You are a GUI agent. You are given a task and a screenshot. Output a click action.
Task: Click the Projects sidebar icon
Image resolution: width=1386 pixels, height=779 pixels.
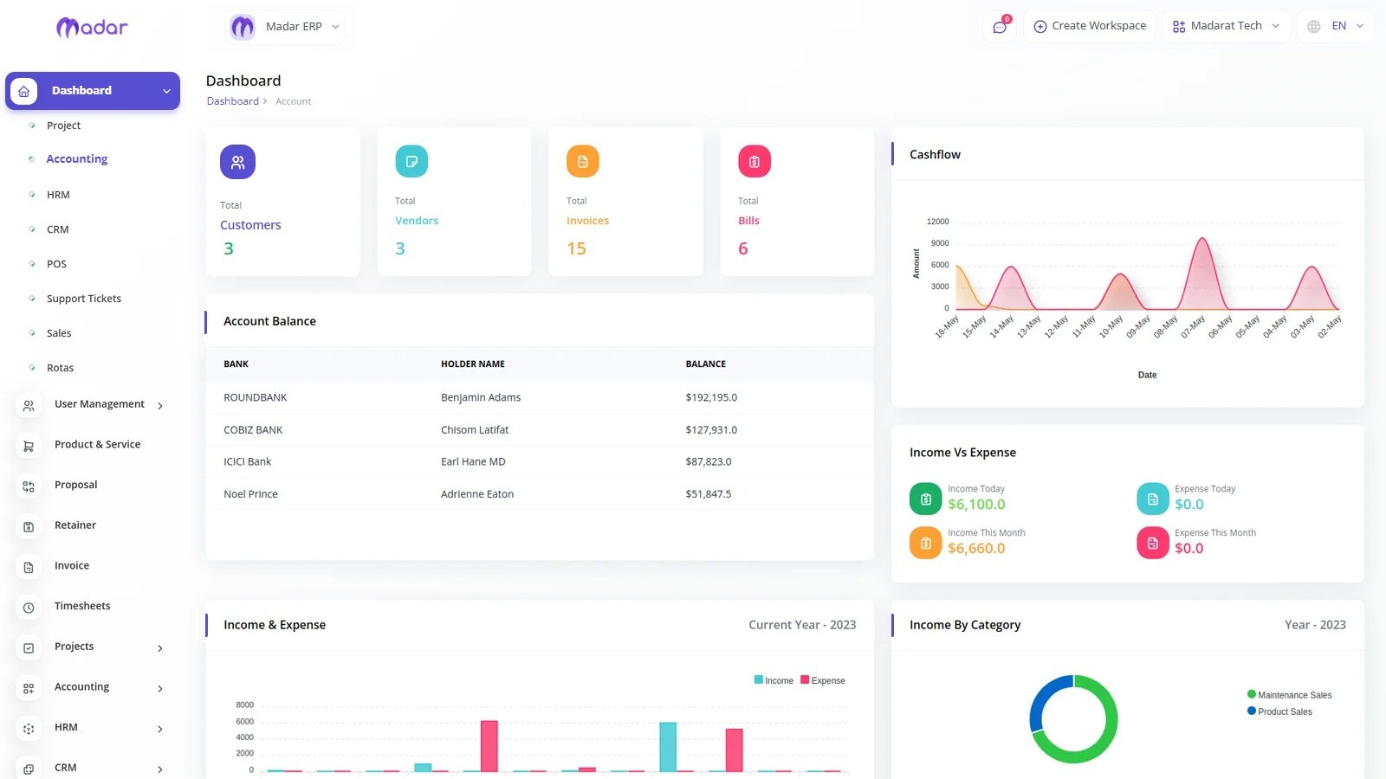[29, 647]
